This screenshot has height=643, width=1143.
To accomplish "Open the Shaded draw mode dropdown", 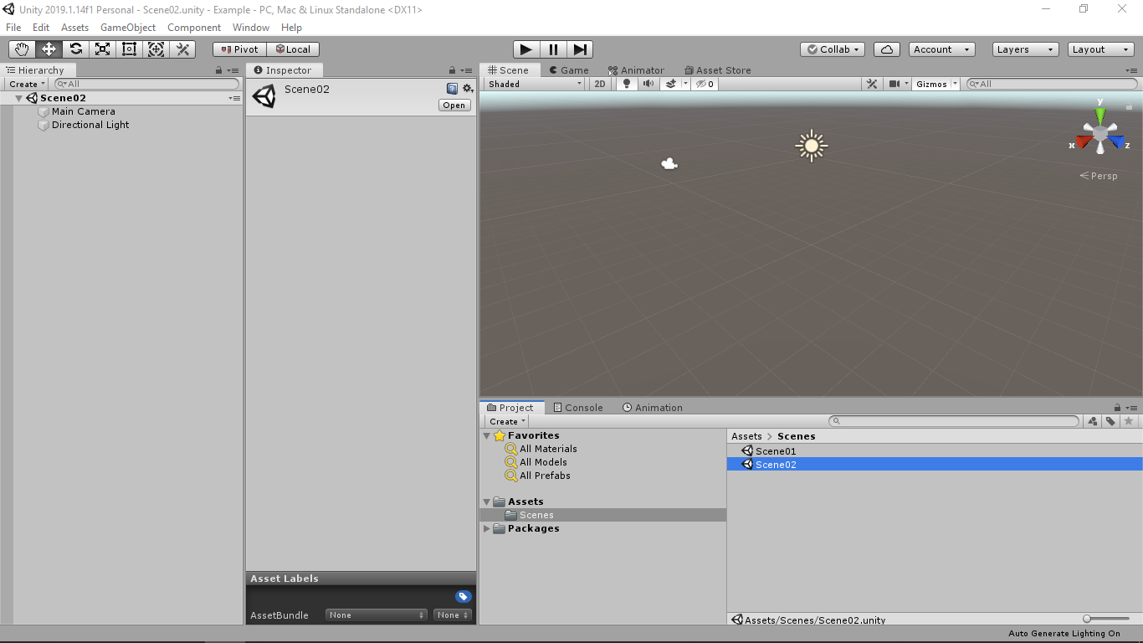I will tap(533, 84).
